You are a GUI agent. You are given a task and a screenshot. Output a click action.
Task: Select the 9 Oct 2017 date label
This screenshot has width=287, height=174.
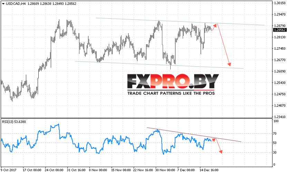(8, 170)
